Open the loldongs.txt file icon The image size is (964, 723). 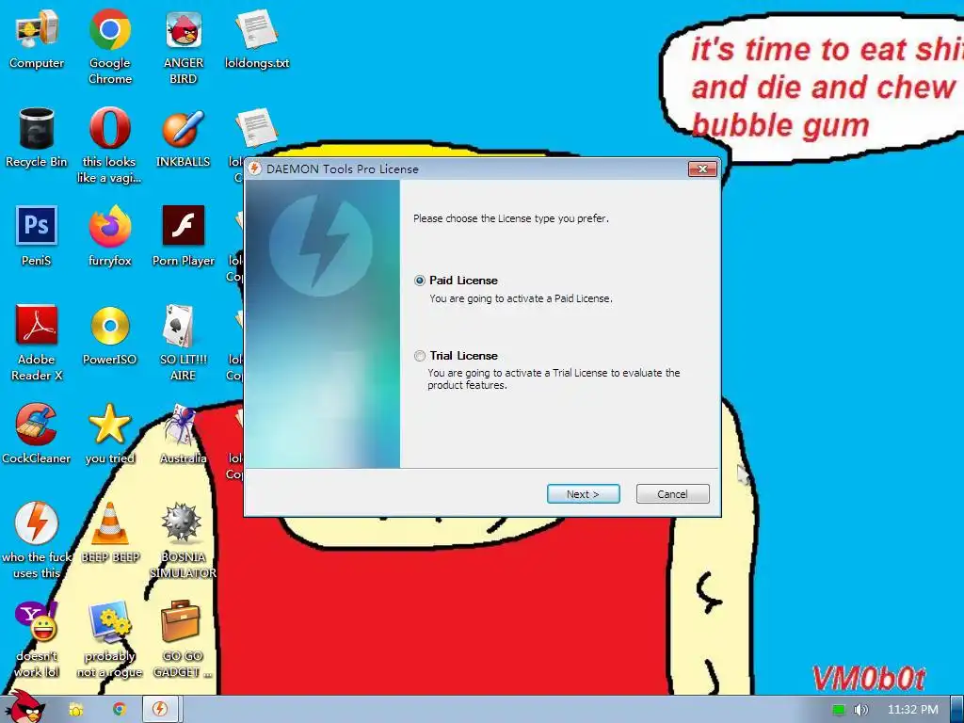tap(256, 29)
